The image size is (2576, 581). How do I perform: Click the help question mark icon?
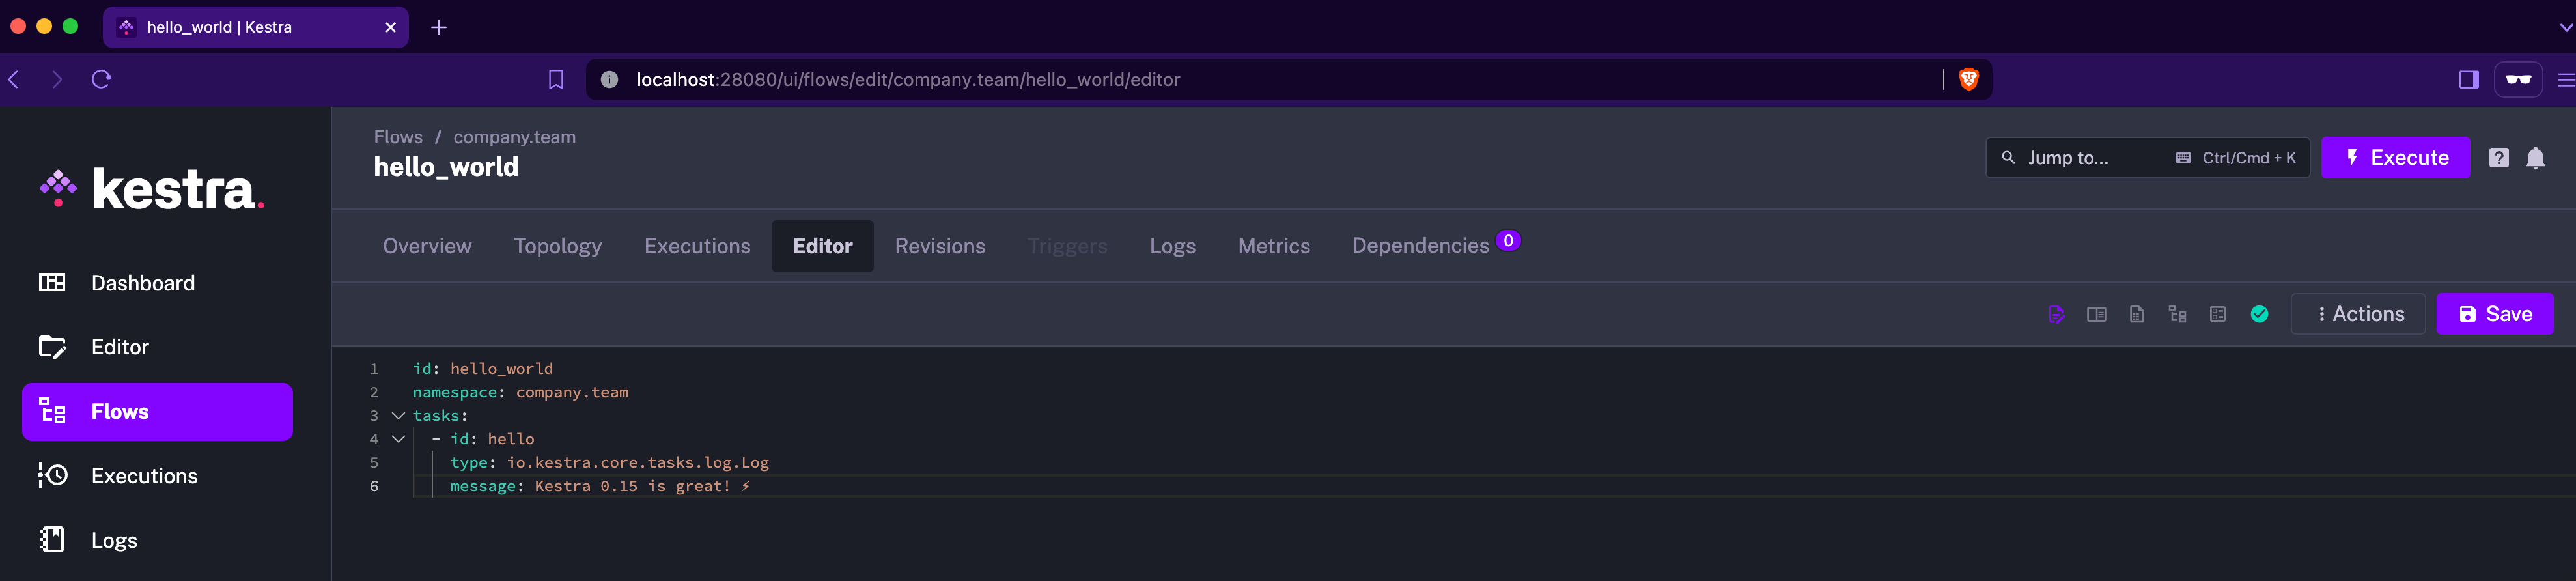(x=2498, y=157)
